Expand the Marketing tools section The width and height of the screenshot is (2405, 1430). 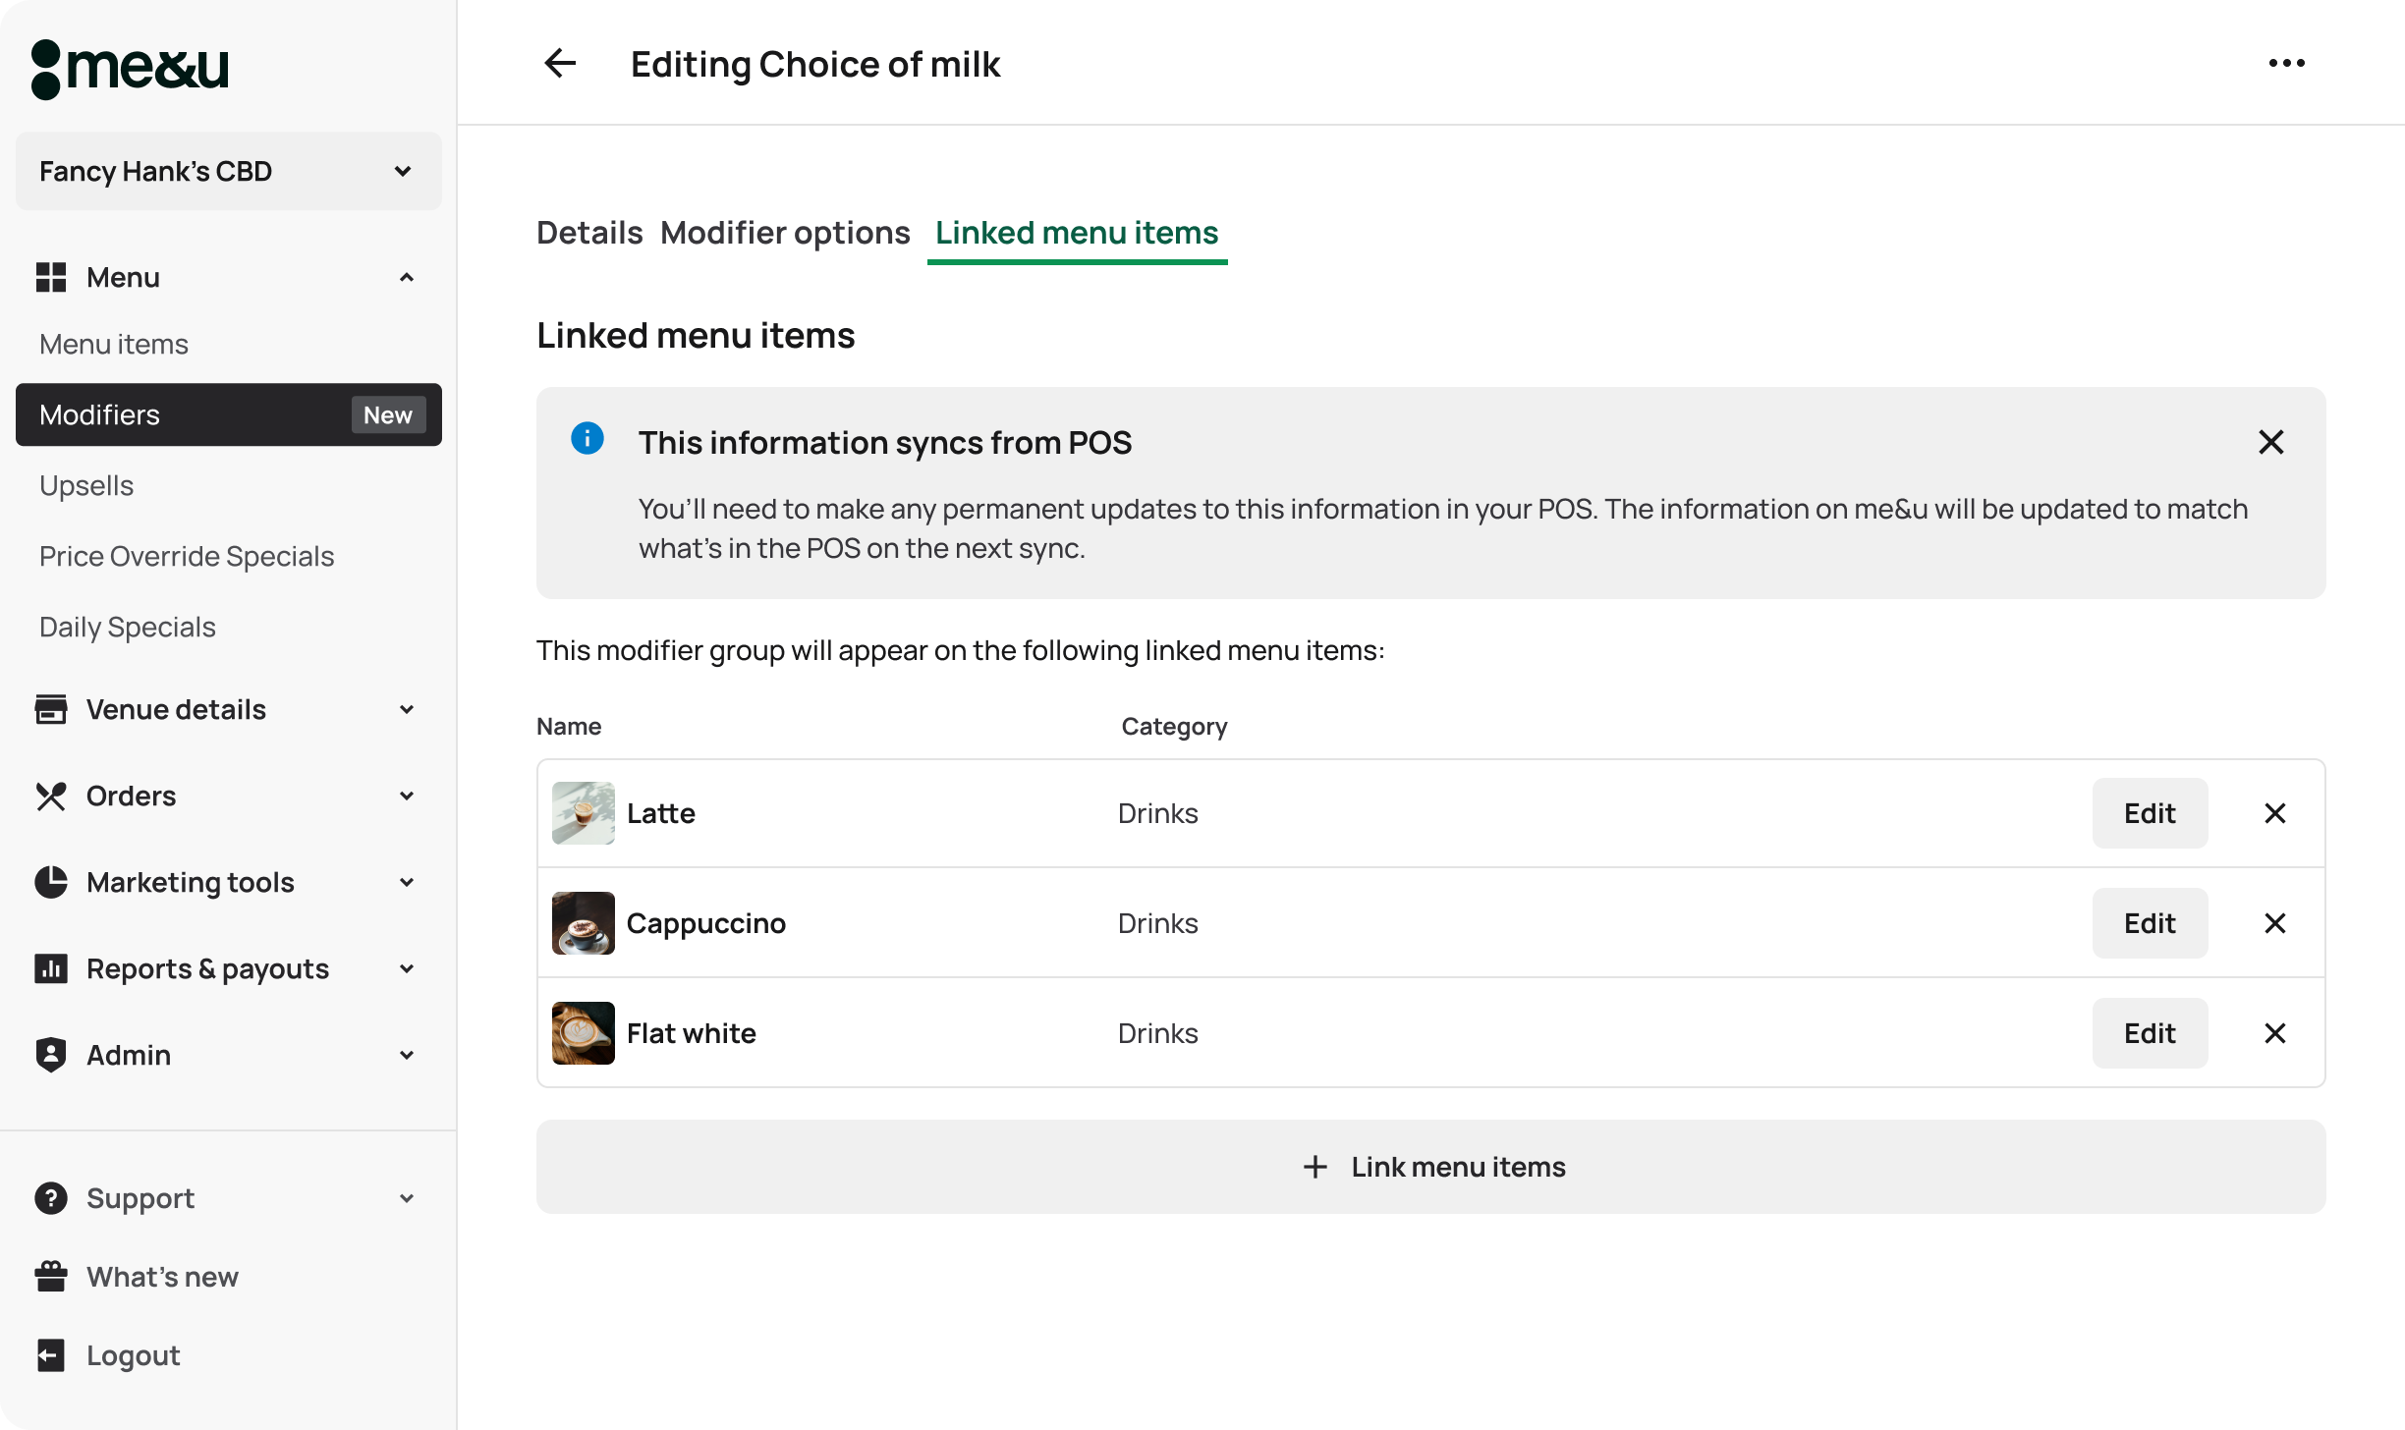pos(406,883)
